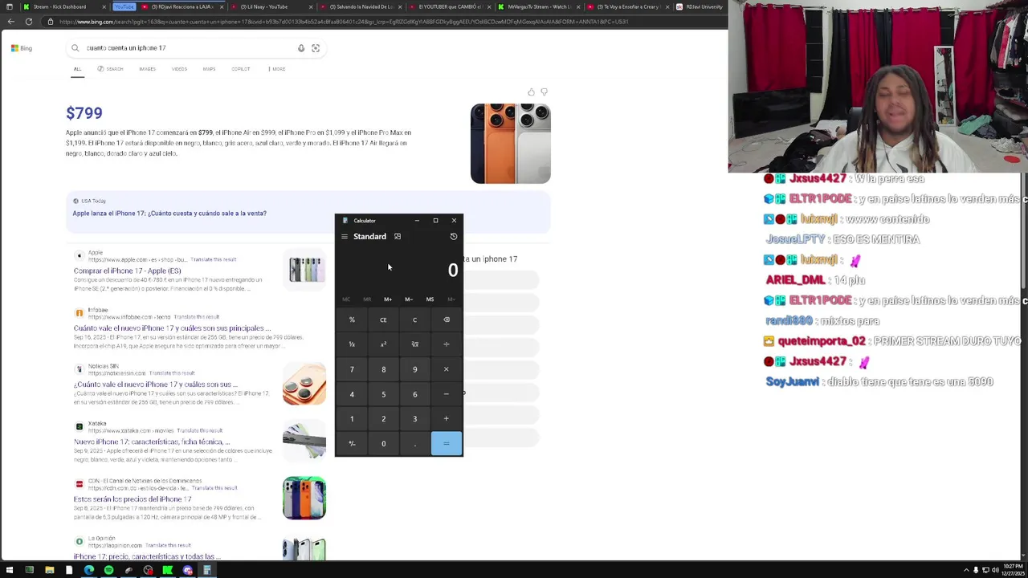Click the plus key in Calculator
1028x578 pixels.
447,419
